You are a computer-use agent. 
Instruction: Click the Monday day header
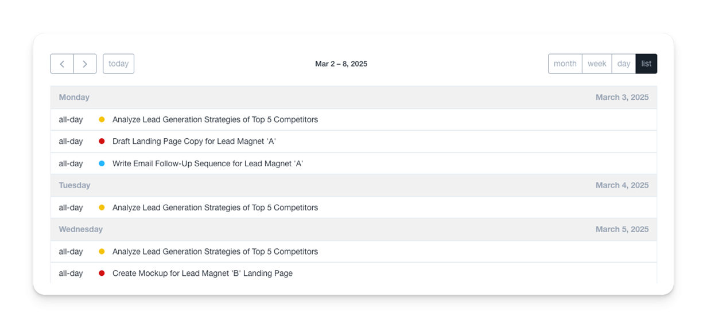point(74,97)
